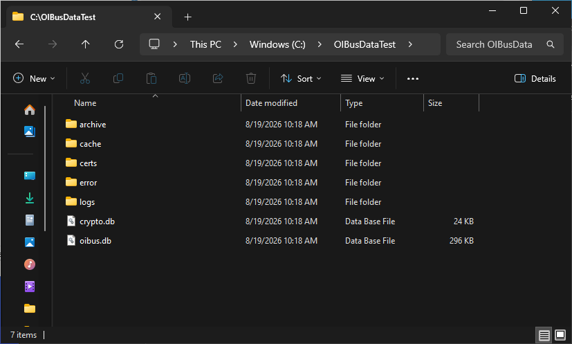
Task: Open Home in the navigation sidebar
Action: [x=30, y=109]
